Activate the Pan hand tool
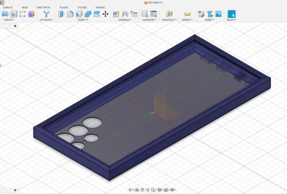The width and height of the screenshot is (287, 194). (x=142, y=190)
